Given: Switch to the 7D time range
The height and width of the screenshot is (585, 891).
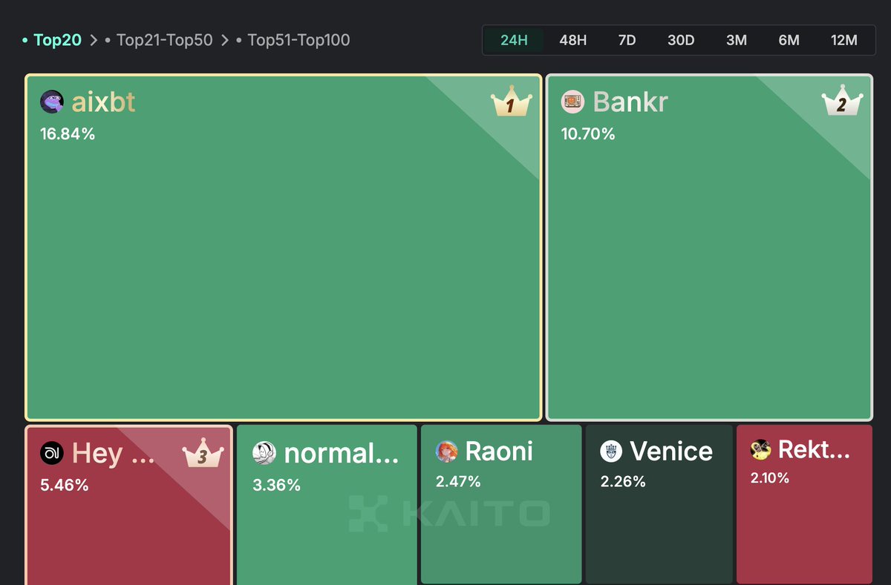Looking at the screenshot, I should click(627, 40).
